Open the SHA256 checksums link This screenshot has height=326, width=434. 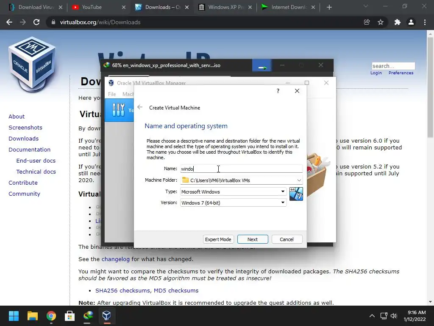(123, 290)
